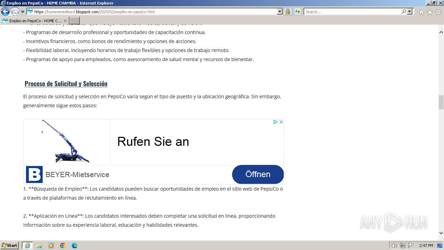The image size is (444, 250).
Task: Close the BEYER ad with the X
Action: [281, 122]
